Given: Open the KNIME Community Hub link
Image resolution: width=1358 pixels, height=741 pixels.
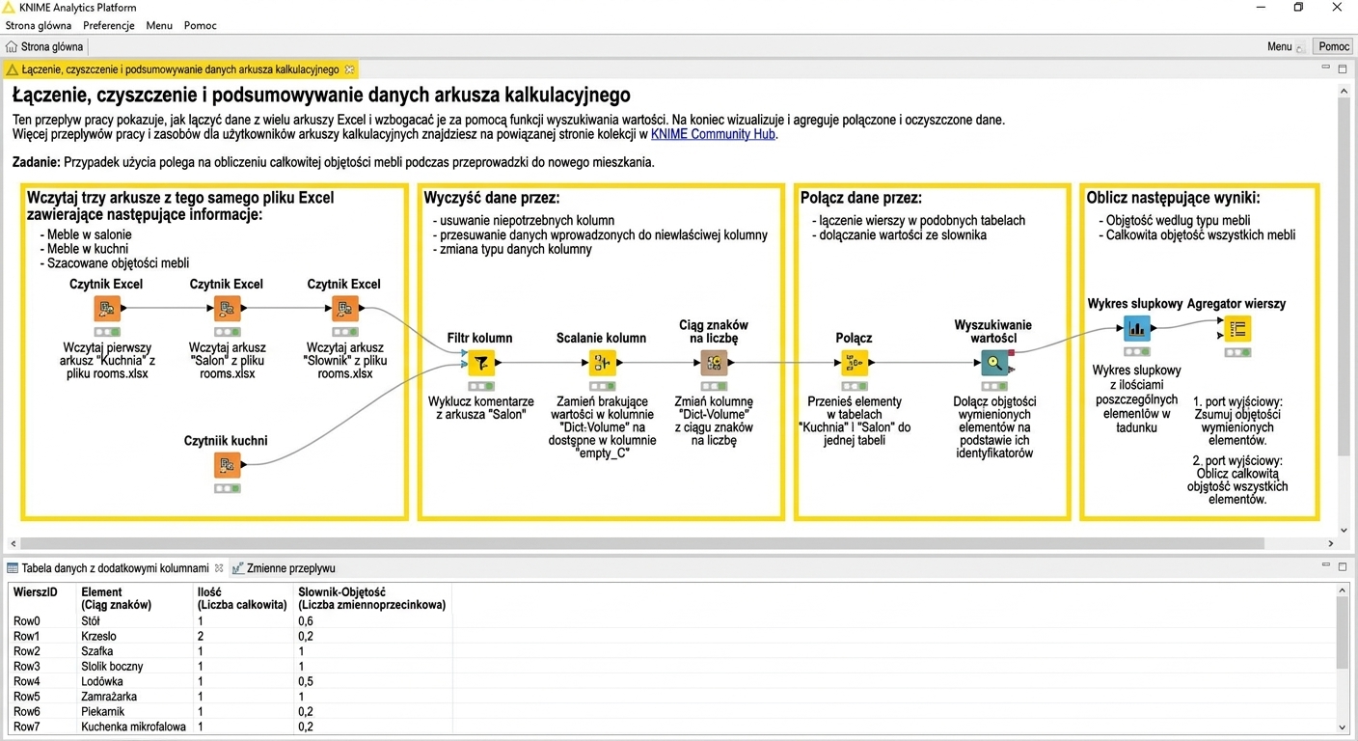Looking at the screenshot, I should coord(713,134).
